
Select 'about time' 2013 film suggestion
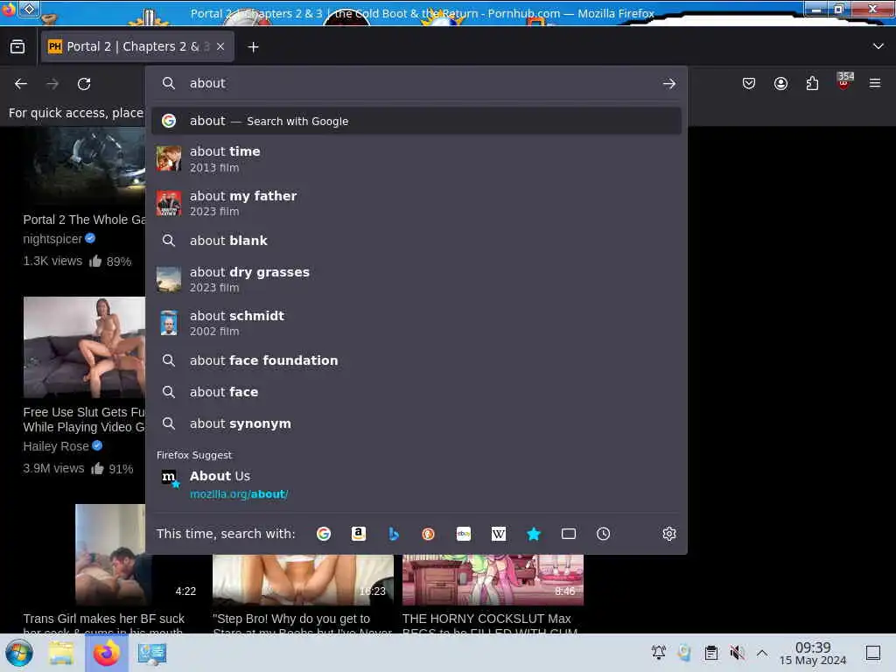pyautogui.click(x=416, y=159)
